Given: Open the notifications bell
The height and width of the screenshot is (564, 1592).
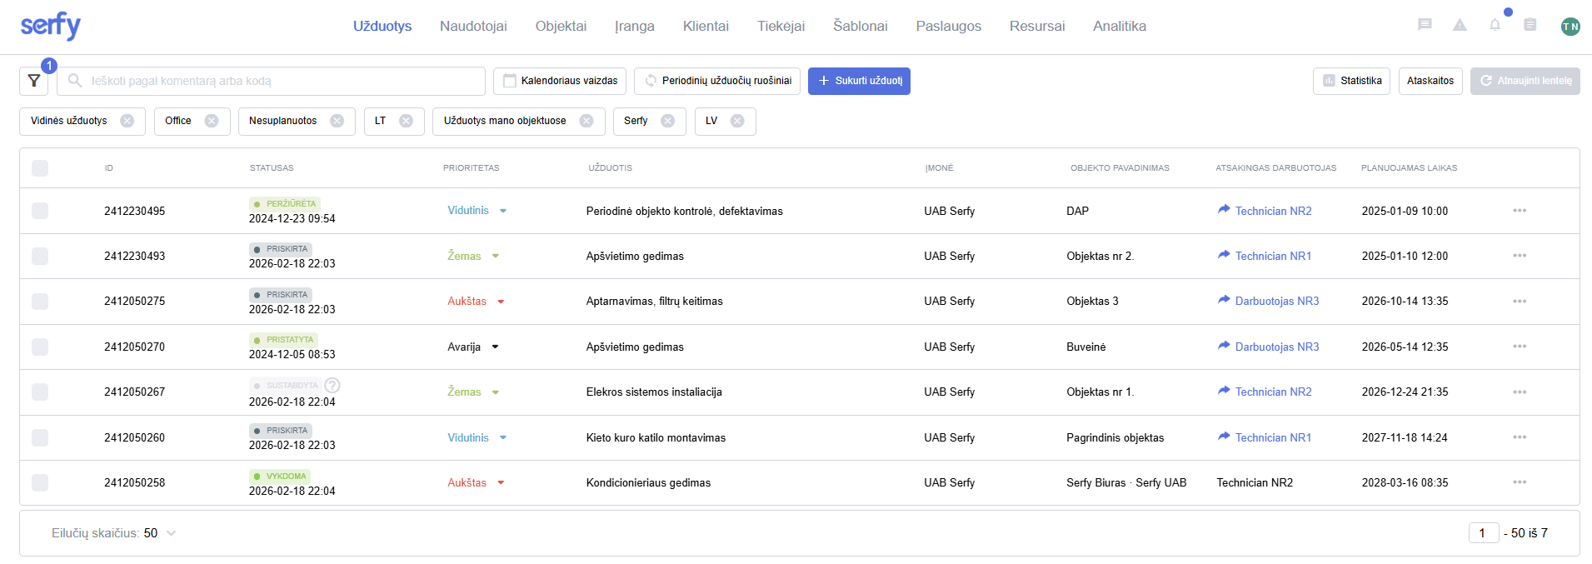Looking at the screenshot, I should coord(1495,25).
